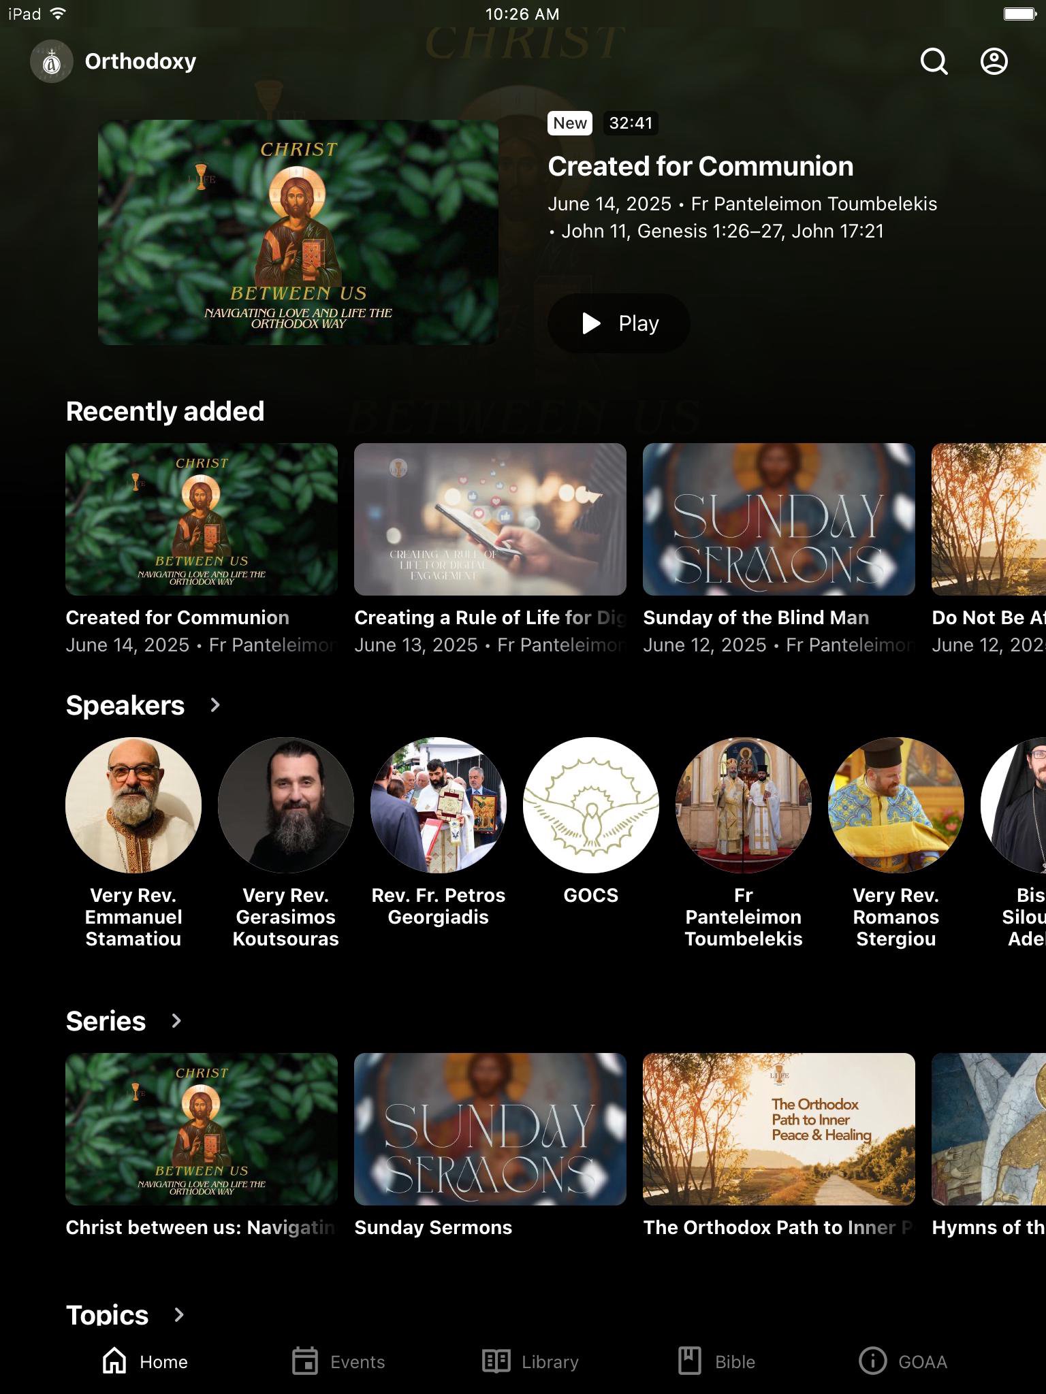Screen dimensions: 1046x1394
Task: Expand the Speakers section chevron
Action: [x=215, y=705]
